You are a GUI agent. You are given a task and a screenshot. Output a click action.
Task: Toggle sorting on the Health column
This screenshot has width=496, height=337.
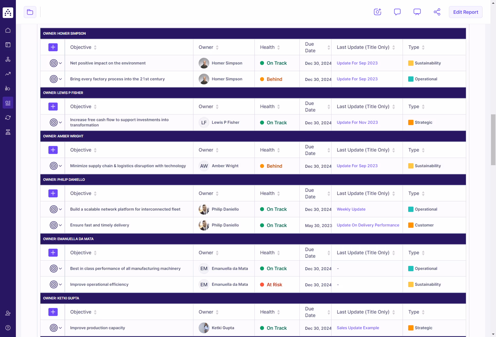click(279, 47)
